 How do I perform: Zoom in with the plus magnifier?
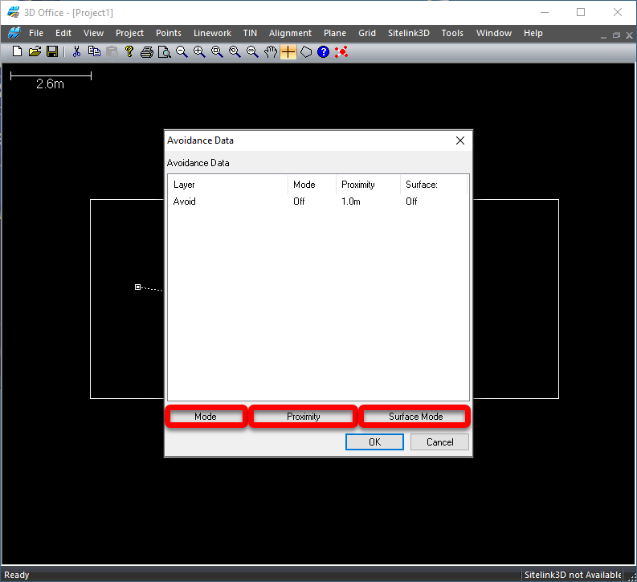[x=199, y=51]
